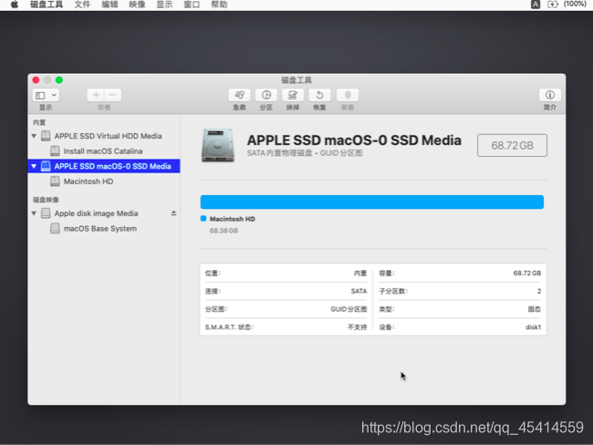Image resolution: width=593 pixels, height=445 pixels.
Task: Select Install macOS Catalina volume
Action: 104,150
